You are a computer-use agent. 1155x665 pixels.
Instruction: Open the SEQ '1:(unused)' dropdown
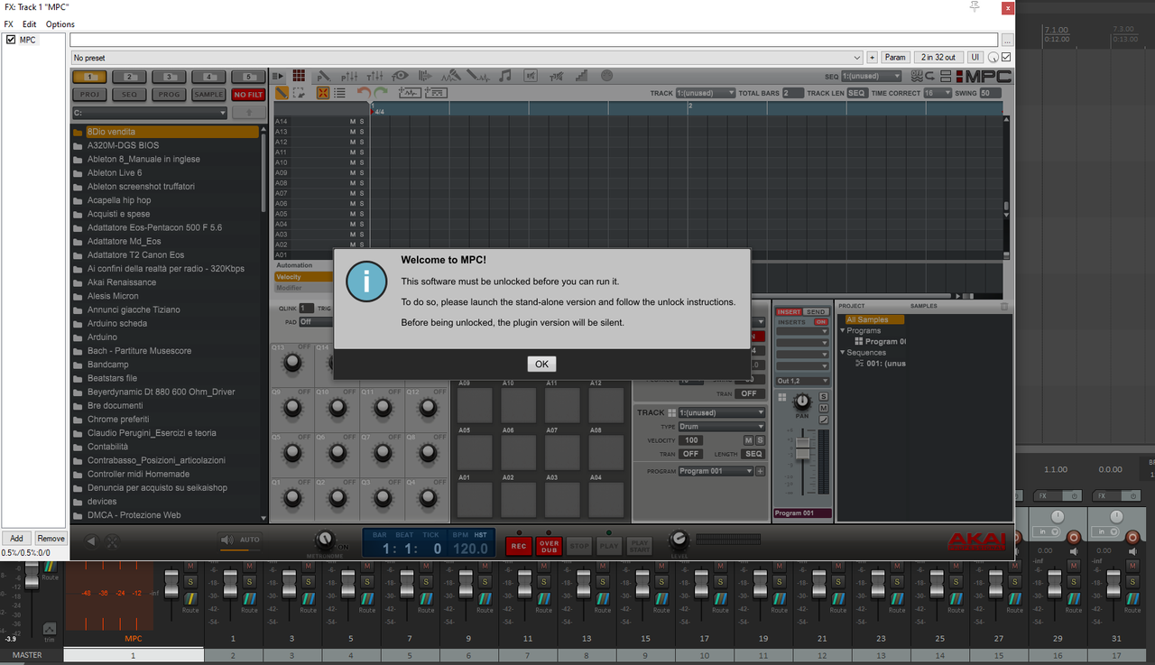pos(871,77)
